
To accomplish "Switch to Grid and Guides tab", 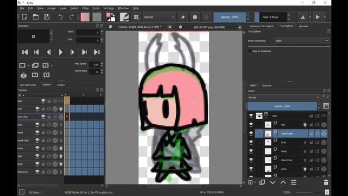I will (28, 85).
